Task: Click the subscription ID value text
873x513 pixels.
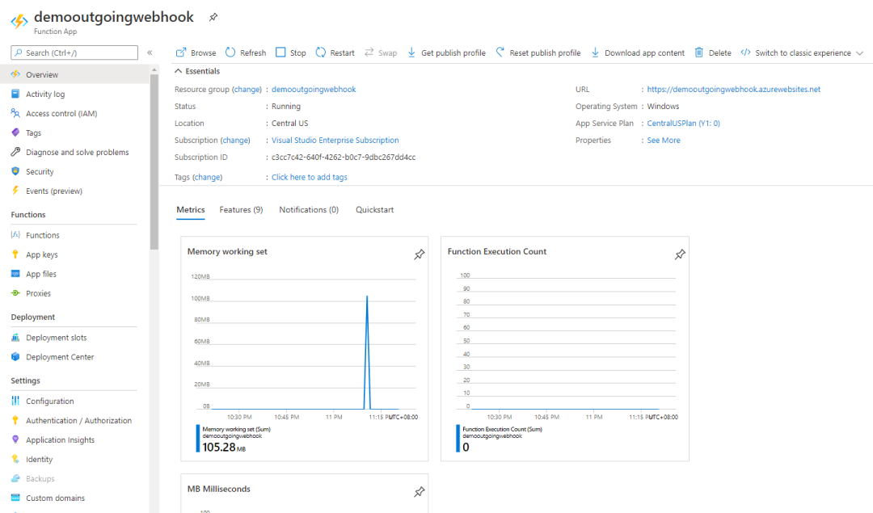Action: click(344, 158)
